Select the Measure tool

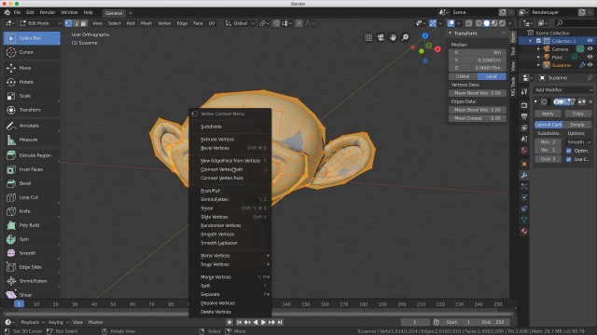[32, 140]
